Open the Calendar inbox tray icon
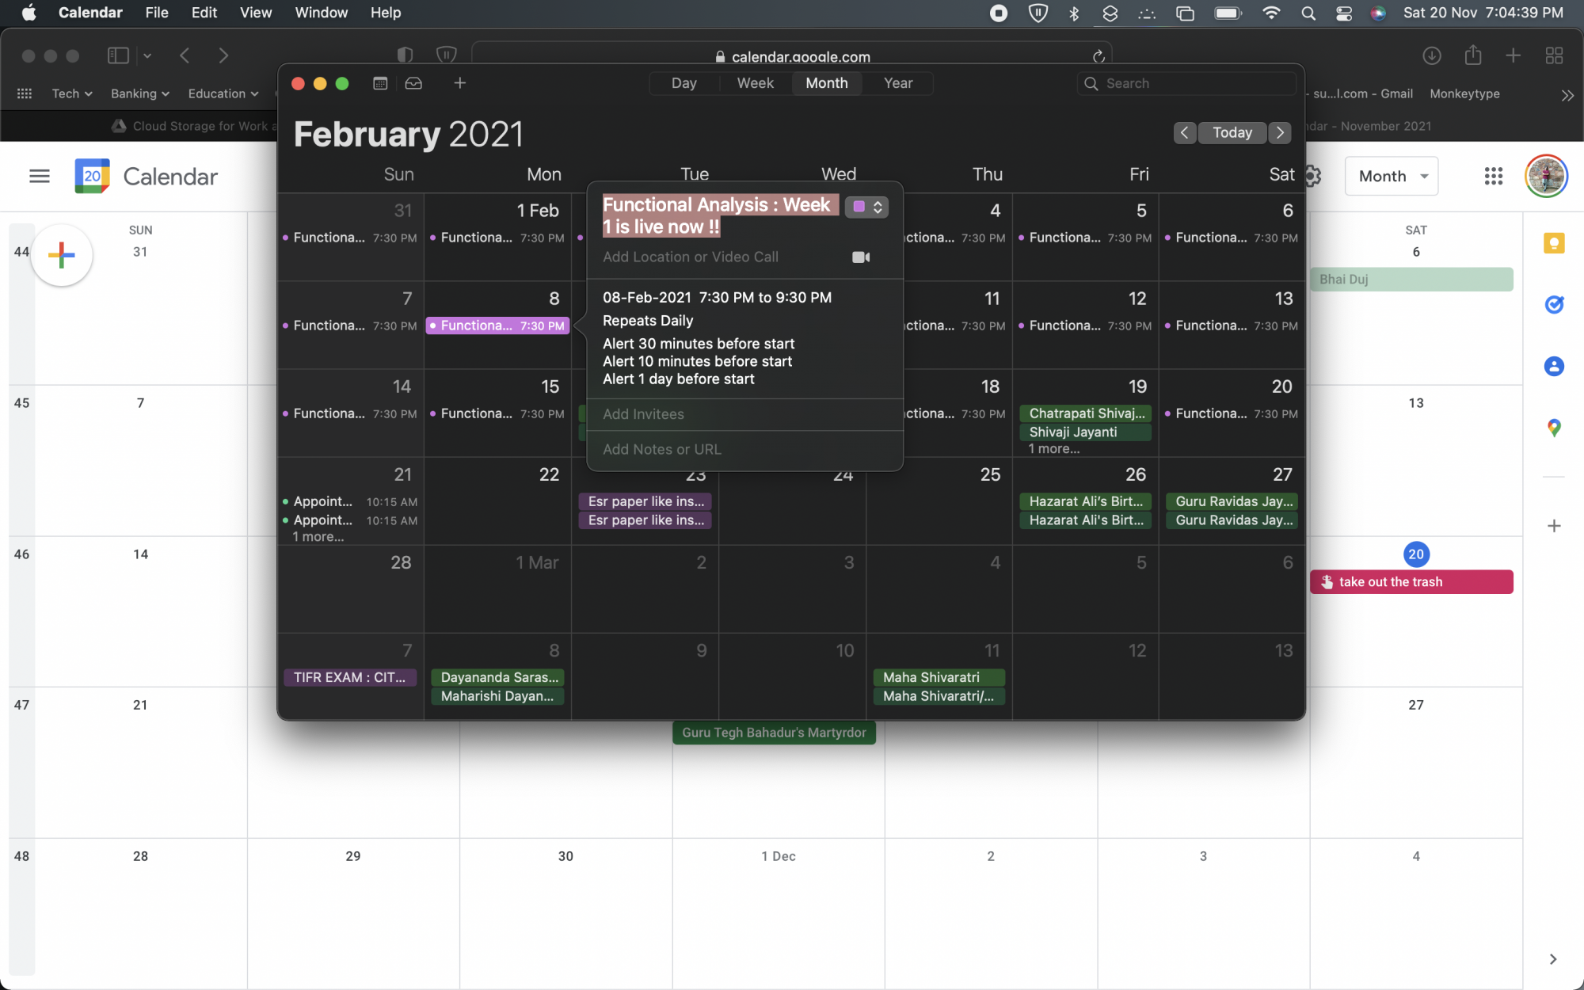Viewport: 1584px width, 990px height. [x=413, y=83]
